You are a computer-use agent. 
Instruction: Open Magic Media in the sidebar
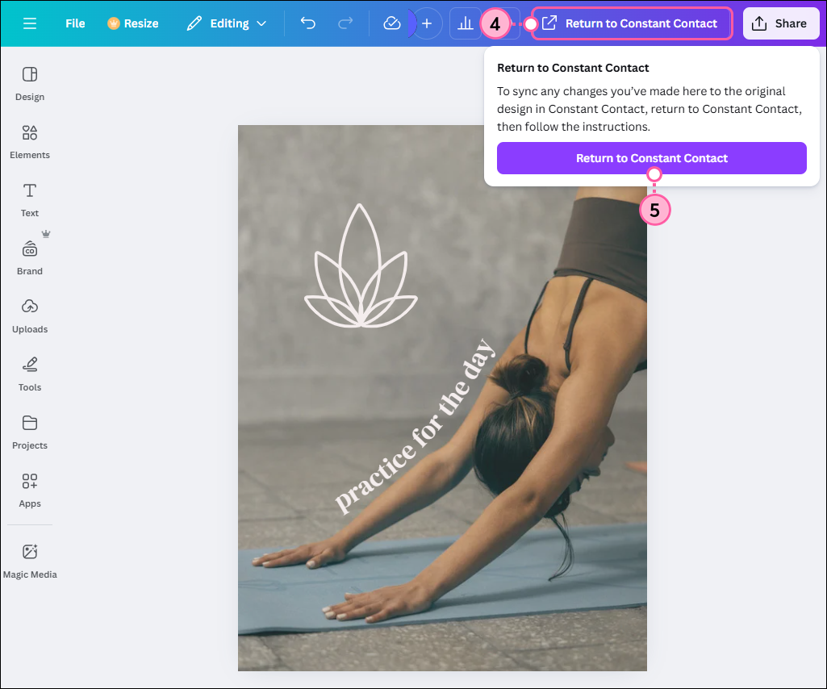point(30,560)
